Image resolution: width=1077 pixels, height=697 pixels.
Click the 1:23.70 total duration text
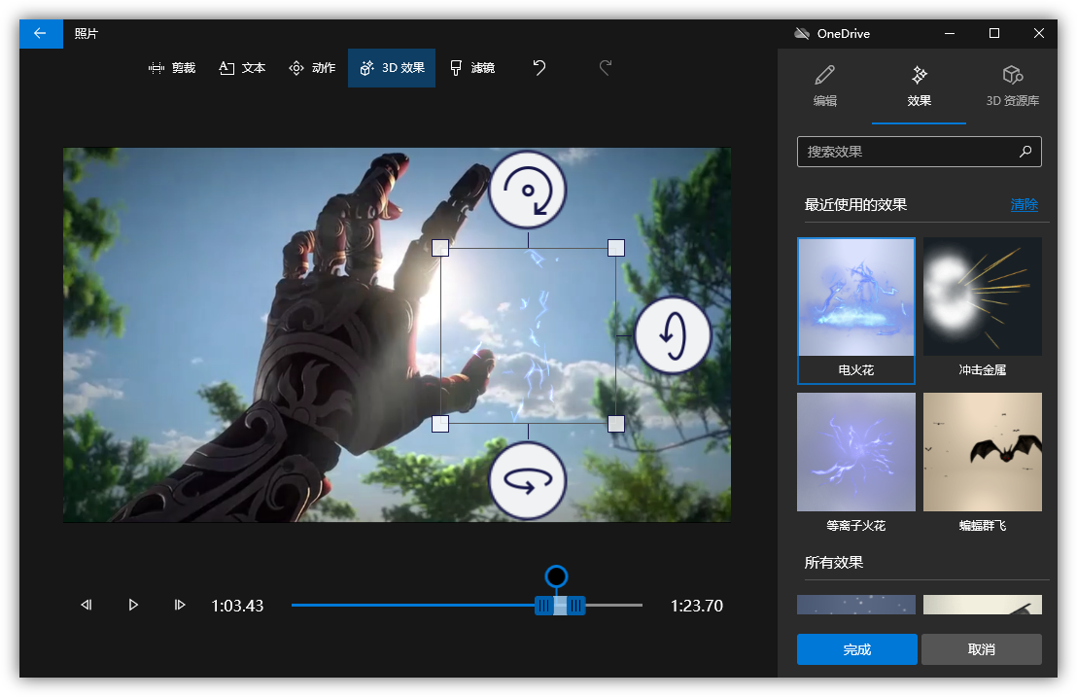pos(697,606)
